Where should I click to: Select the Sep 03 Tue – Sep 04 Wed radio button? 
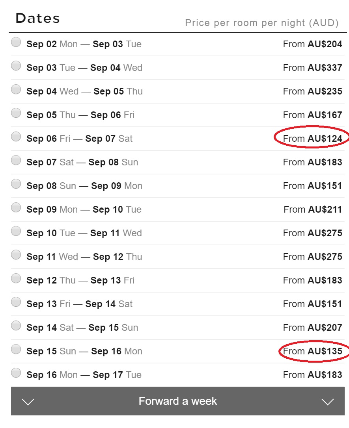16,66
